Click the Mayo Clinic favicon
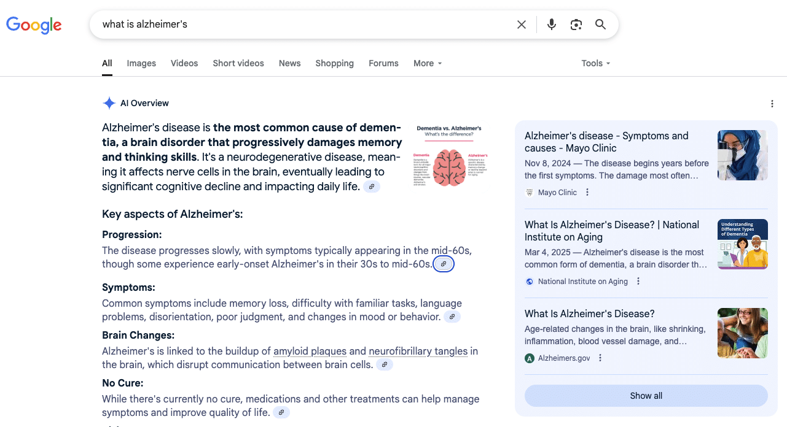This screenshot has height=427, width=787. click(530, 193)
